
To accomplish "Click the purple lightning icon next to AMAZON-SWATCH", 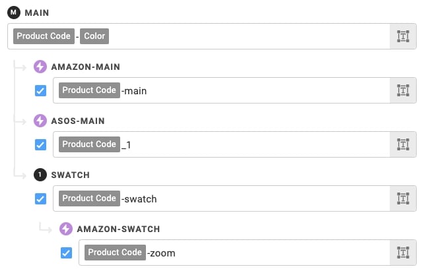I will tap(66, 229).
